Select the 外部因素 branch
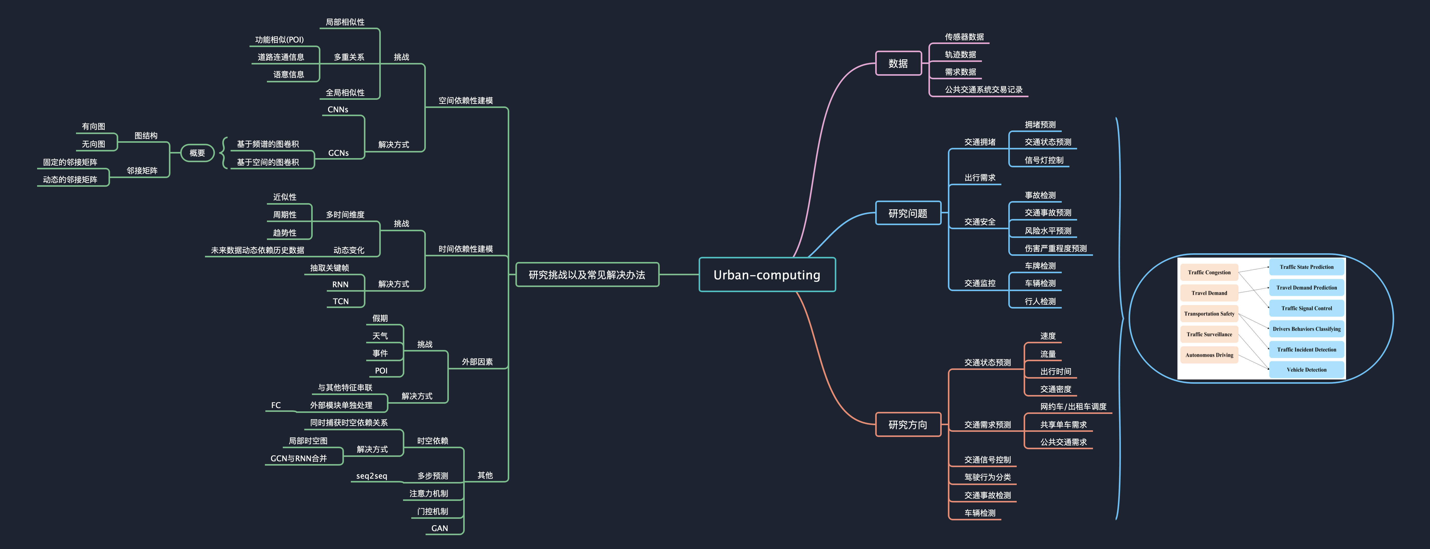This screenshot has height=549, width=1430. [x=478, y=361]
